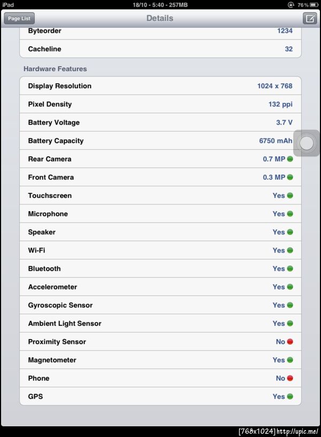Tap the Battery Capacity 6750 mAh value
Image resolution: width=321 pixels, height=437 pixels.
[x=276, y=141]
